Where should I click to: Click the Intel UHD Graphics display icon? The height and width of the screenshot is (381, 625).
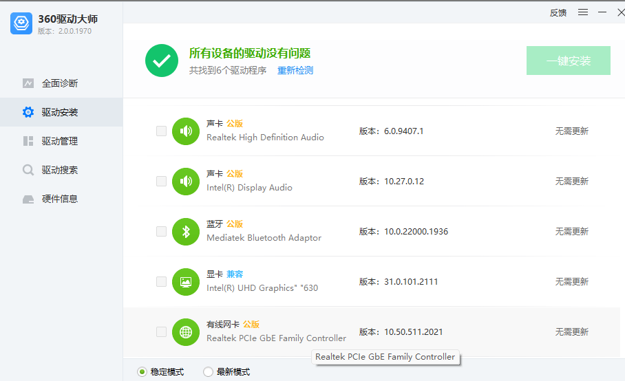[x=186, y=281]
